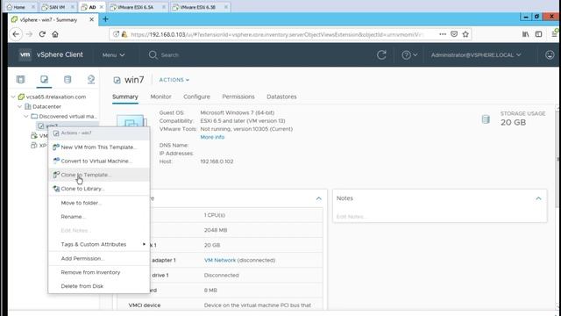Image resolution: width=561 pixels, height=316 pixels.
Task: Choose Move to folder
Action: tap(99, 203)
